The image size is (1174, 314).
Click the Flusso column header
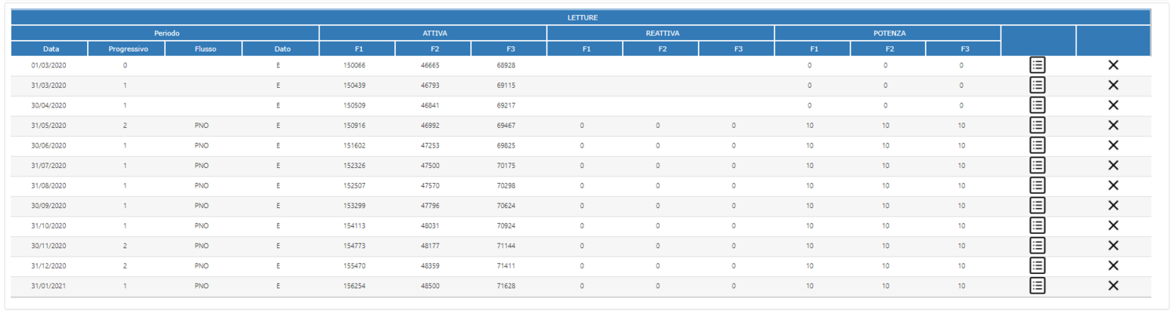(205, 49)
